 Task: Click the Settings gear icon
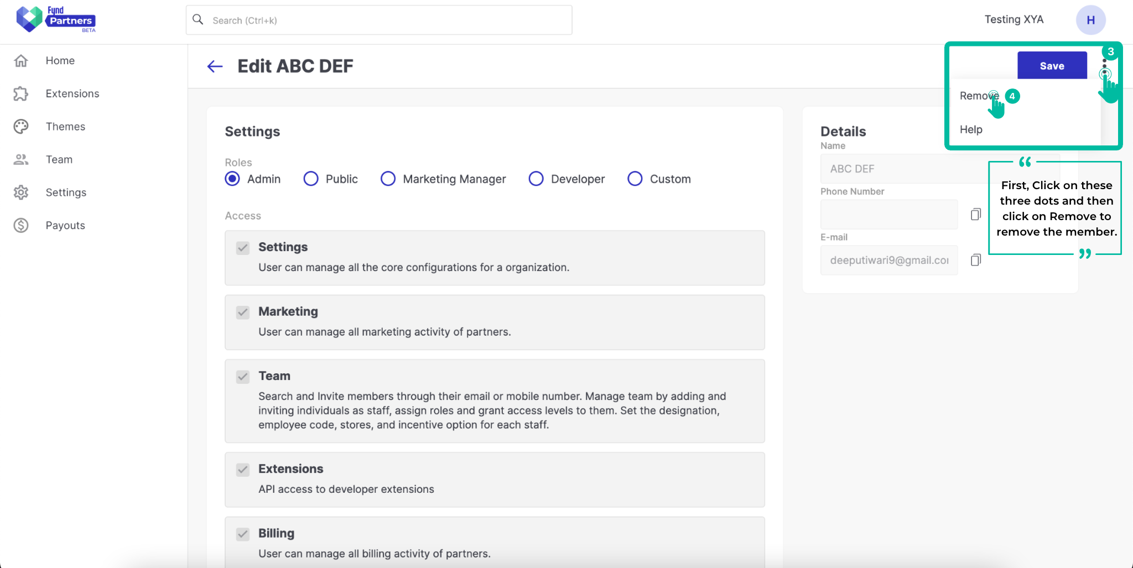tap(21, 192)
